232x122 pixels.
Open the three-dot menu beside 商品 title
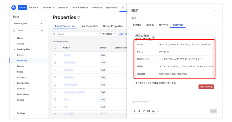point(215,11)
